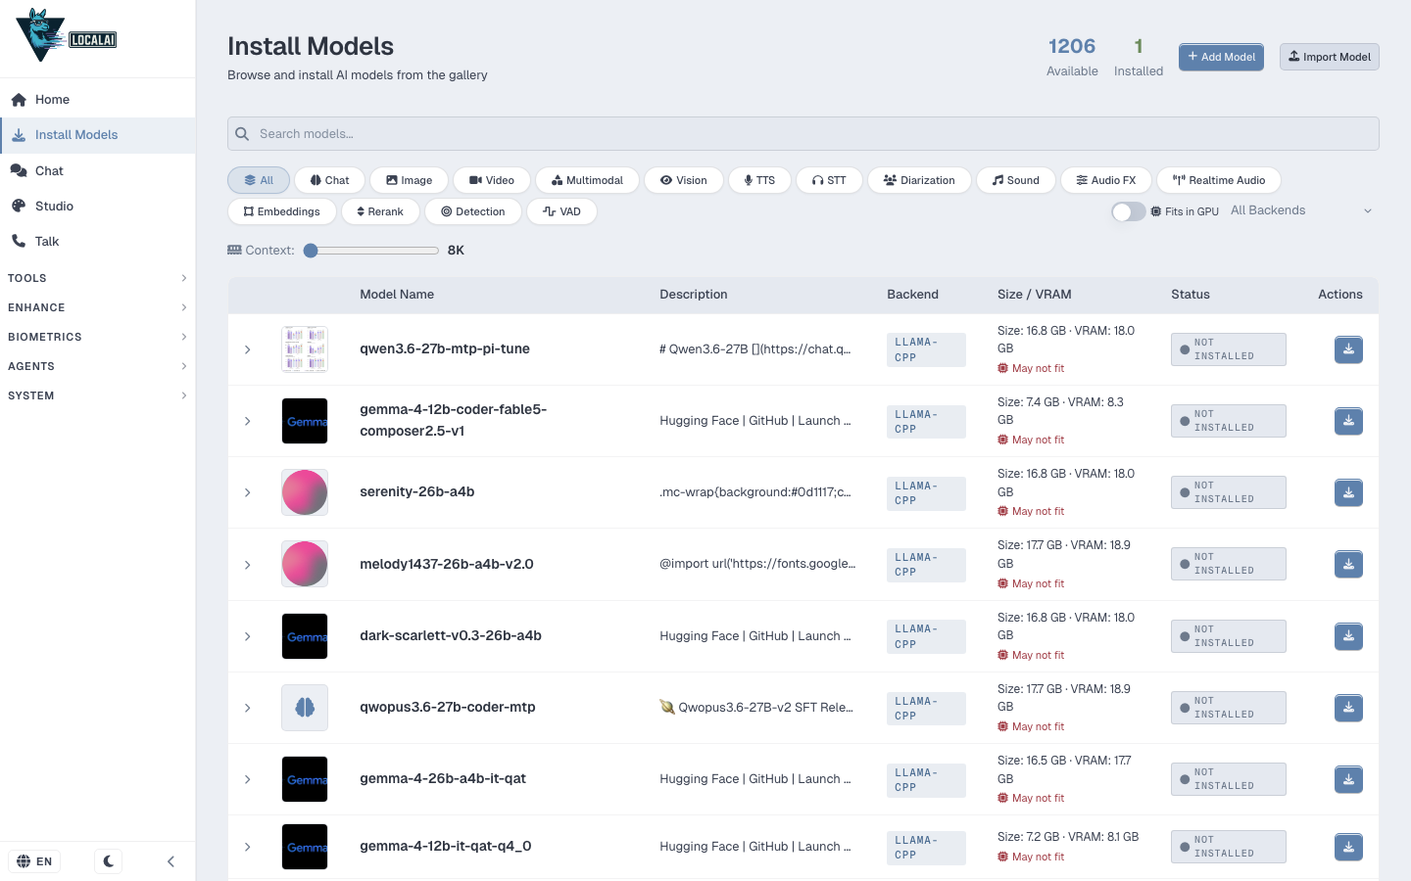Image resolution: width=1411 pixels, height=881 pixels.
Task: Expand the gemma-4-26b-a4b-it-qat row
Action: (x=248, y=779)
